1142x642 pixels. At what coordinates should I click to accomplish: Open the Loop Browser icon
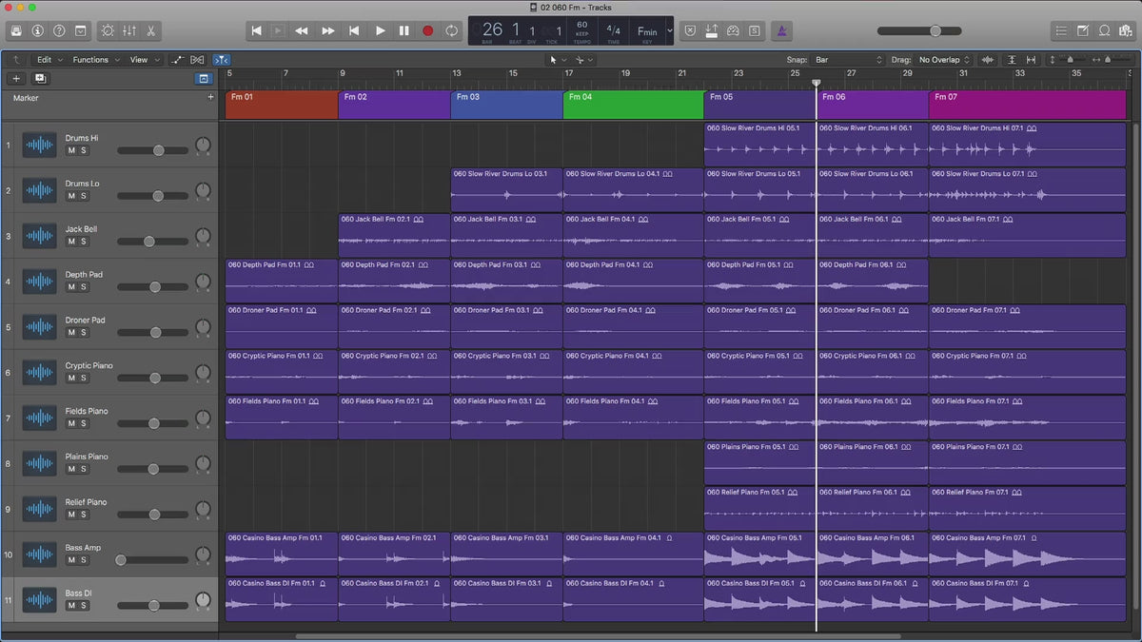click(1105, 30)
